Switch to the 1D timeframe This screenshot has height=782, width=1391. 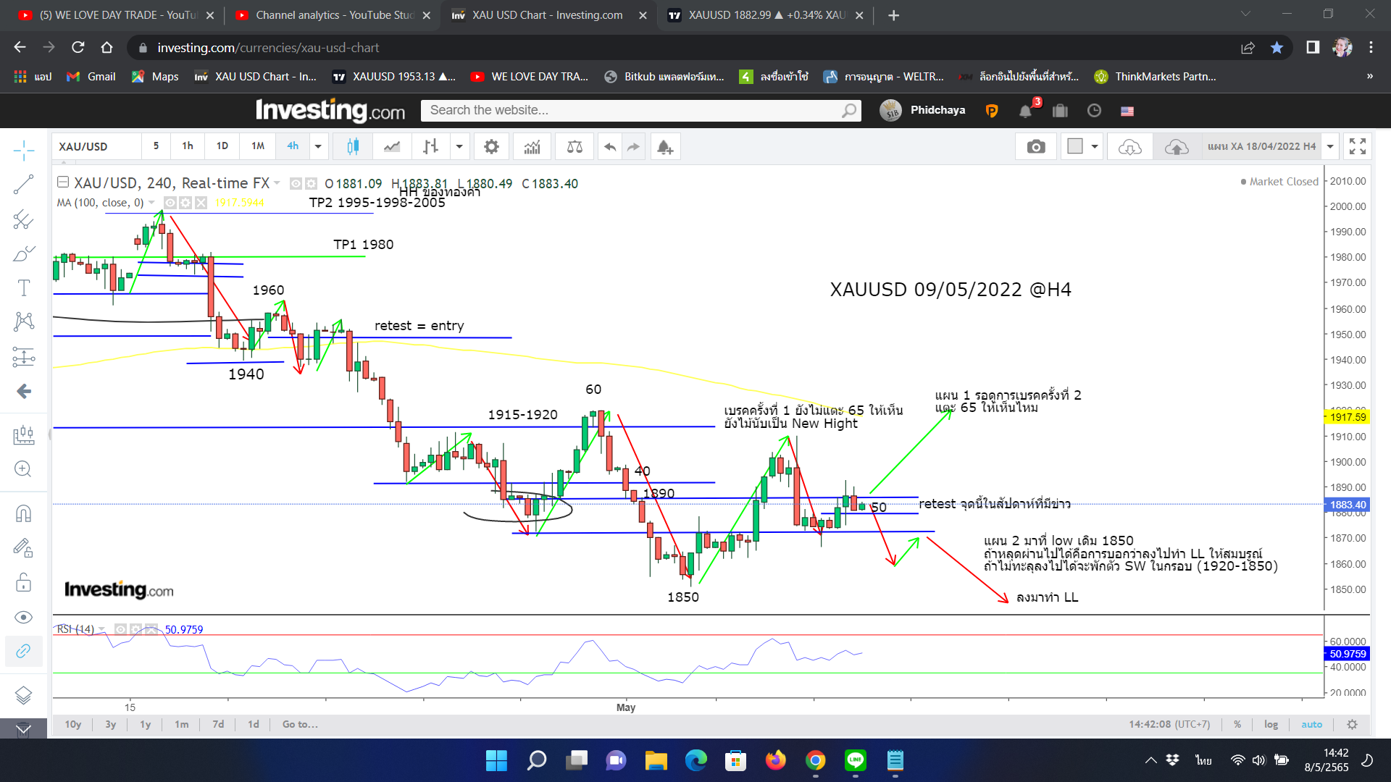[x=222, y=146]
